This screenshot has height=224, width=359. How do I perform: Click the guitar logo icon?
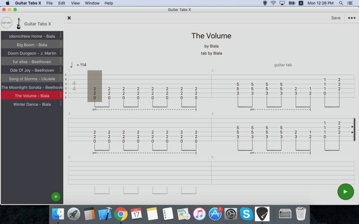[x=19, y=23]
